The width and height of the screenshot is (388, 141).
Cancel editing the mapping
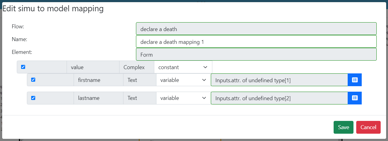pyautogui.click(x=368, y=127)
